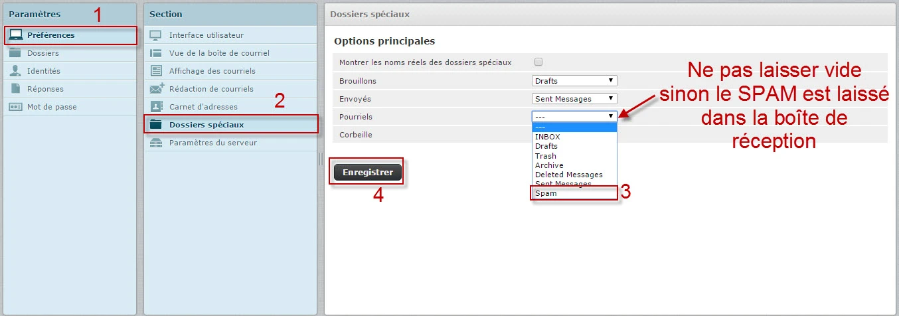Click the Interface utilisateur screen icon
899x316 pixels.
(157, 35)
